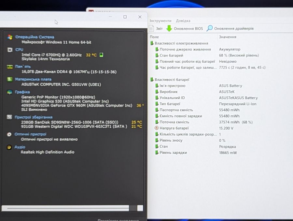Screen dimensions: 293x221
Task: Open the Інструменти menu
Action: pos(160,21)
